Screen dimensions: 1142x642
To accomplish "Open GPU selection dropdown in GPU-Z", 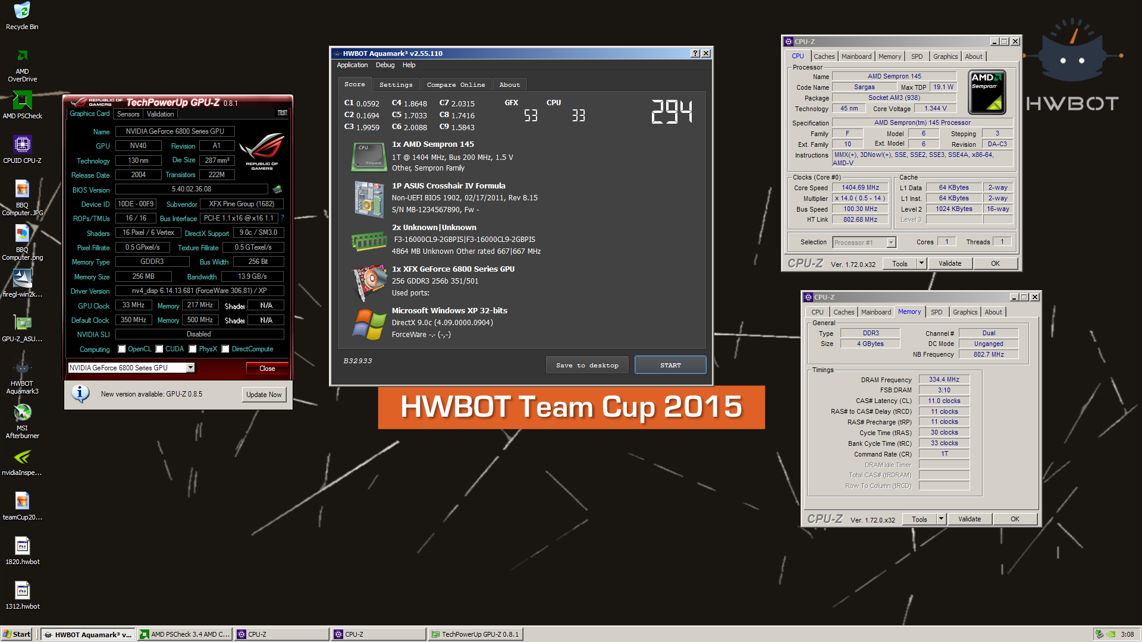I will click(x=190, y=368).
